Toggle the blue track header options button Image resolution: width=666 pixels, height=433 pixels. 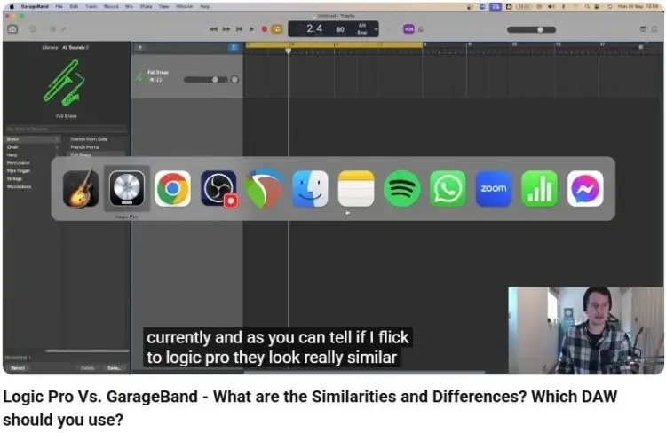click(x=234, y=48)
